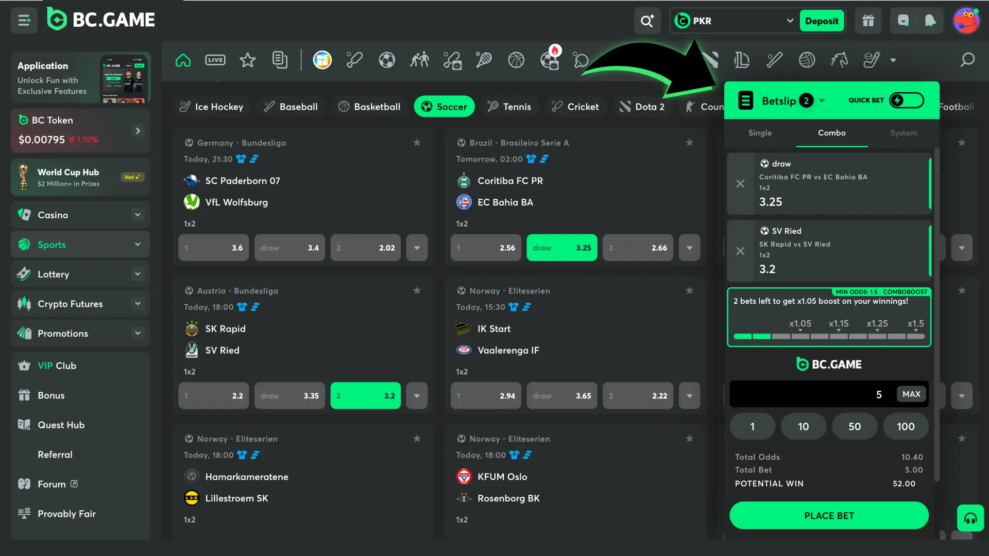The image size is (989, 556).
Task: Select the basketball sport icon
Action: point(516,60)
